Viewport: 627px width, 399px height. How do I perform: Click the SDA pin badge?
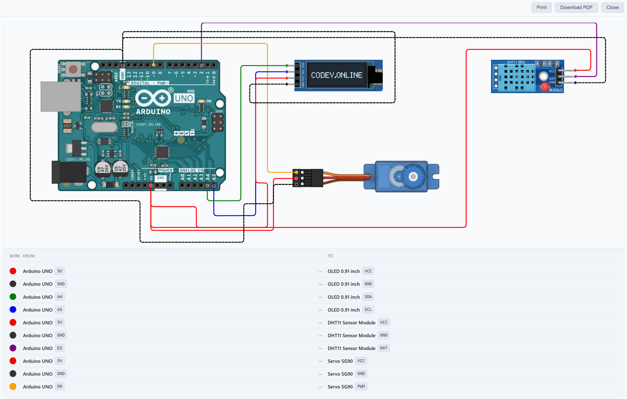pyautogui.click(x=368, y=297)
